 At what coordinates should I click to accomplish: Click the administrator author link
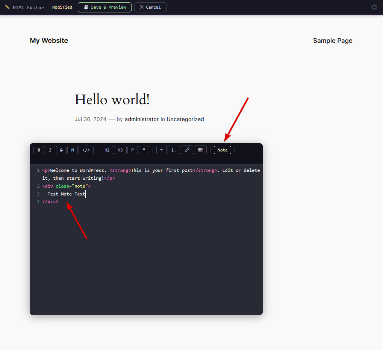tap(141, 119)
